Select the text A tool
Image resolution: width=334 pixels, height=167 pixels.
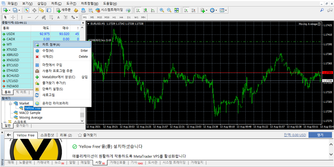58,17
